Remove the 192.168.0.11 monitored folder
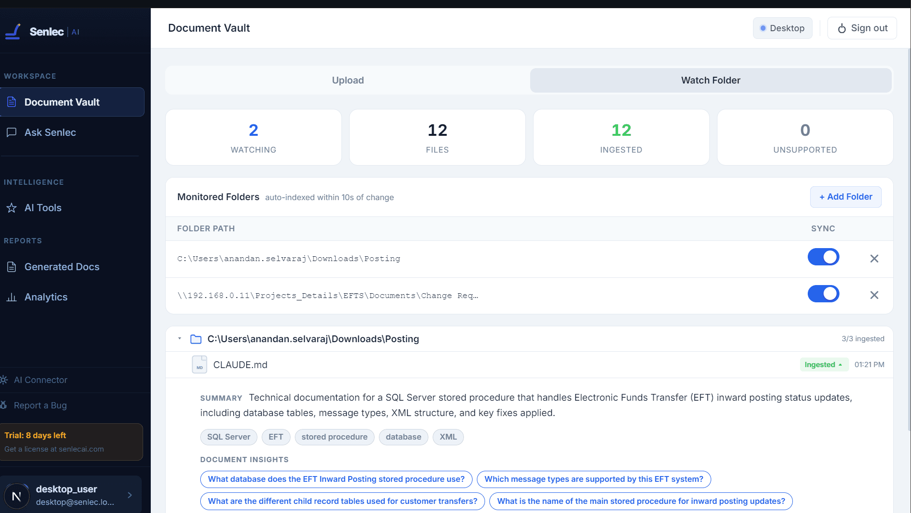Screen dimensions: 911x513 [x=874, y=295]
